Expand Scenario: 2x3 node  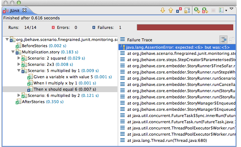click(19, 64)
